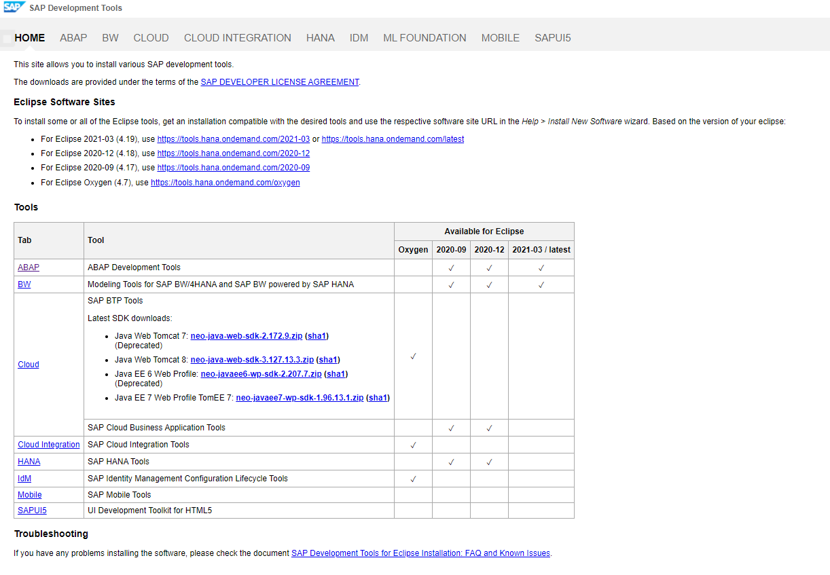Click BW row 2020-09 checkmark

pyautogui.click(x=451, y=284)
